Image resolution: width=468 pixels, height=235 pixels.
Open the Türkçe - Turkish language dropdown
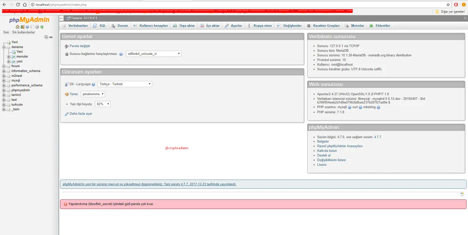125,84
